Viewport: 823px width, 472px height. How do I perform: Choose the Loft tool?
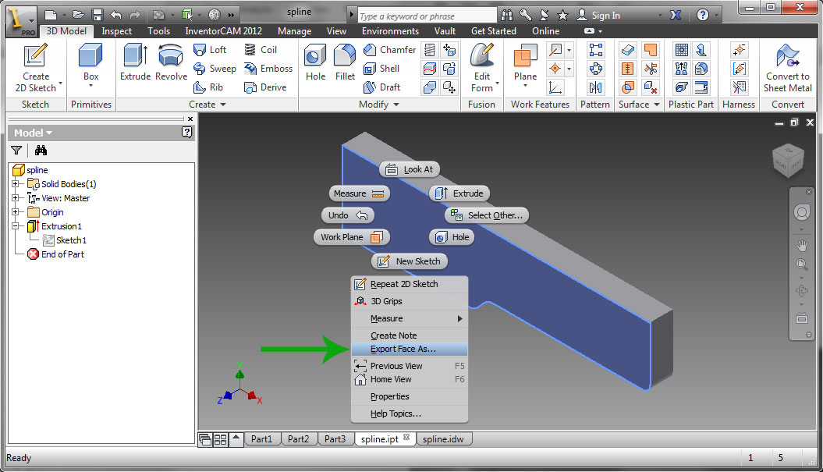209,50
